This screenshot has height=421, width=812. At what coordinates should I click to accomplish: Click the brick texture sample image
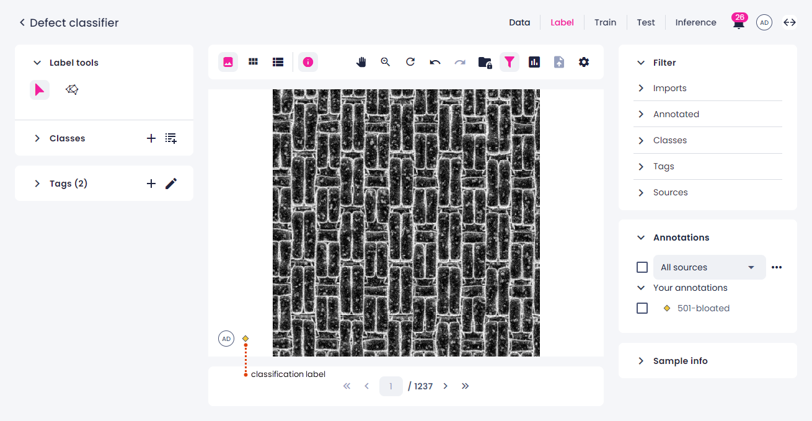(x=406, y=223)
